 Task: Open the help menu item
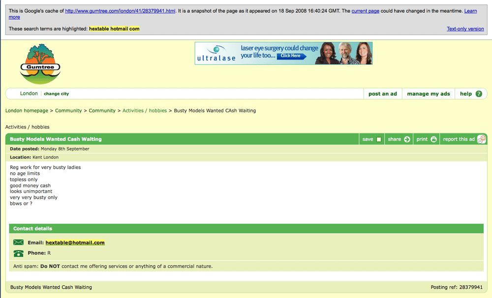click(x=465, y=94)
